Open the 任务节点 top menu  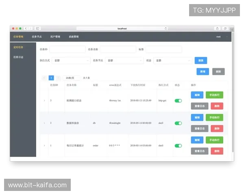(37, 37)
